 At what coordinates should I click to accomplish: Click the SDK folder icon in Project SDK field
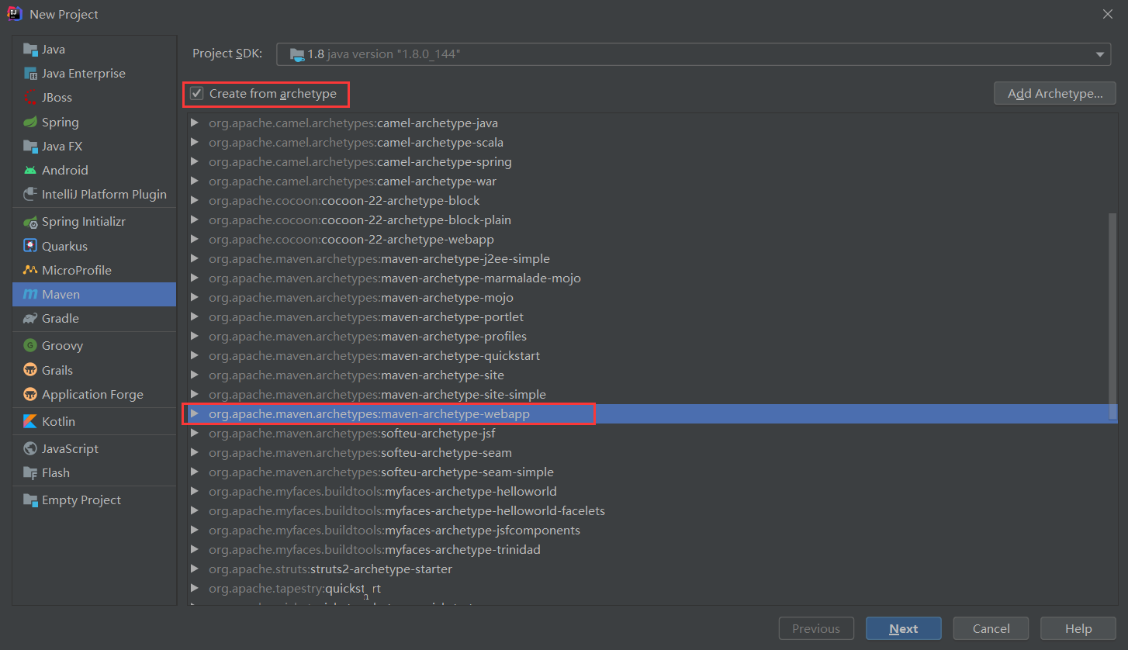pos(297,54)
